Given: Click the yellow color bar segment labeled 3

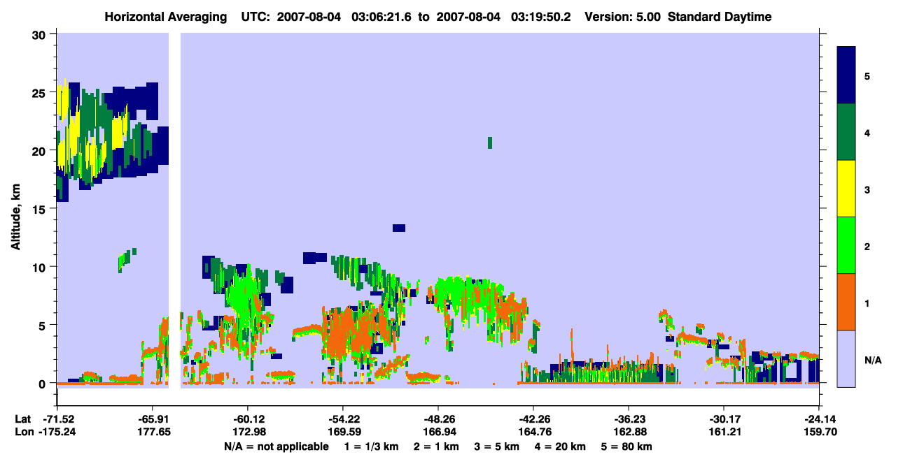Looking at the screenshot, I should (847, 189).
